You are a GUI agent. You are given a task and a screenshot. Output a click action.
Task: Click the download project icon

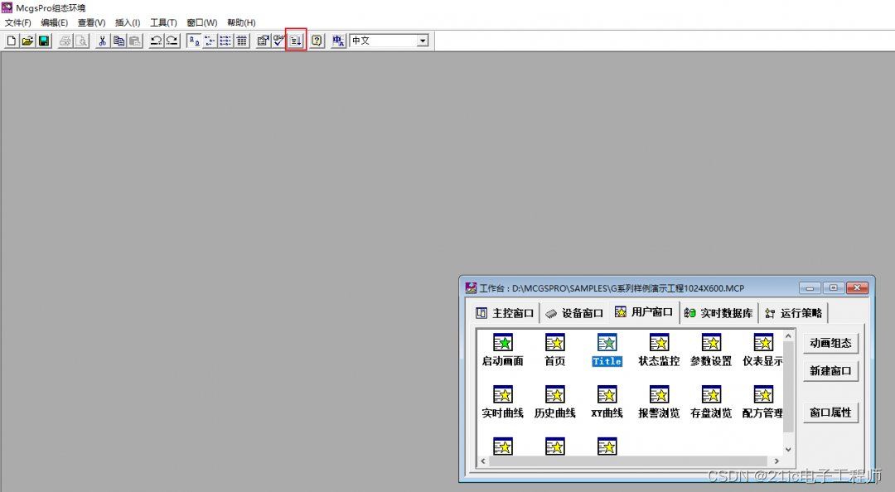tap(296, 41)
